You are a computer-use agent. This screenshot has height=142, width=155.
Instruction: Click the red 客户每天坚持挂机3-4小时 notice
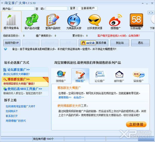118,36
